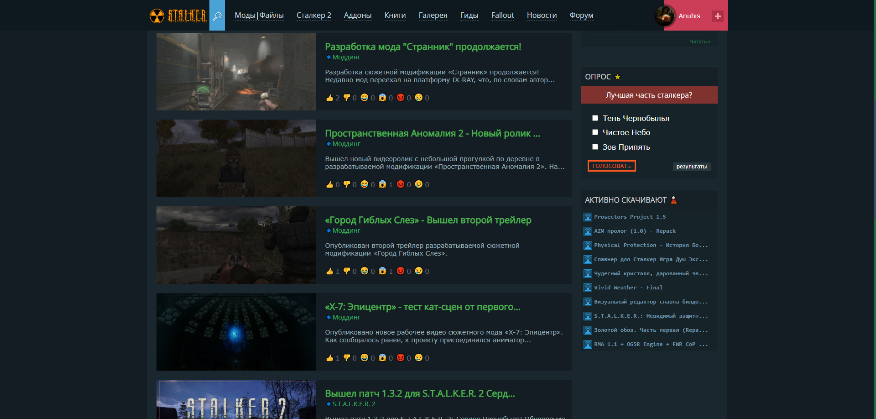Open the Моды|Файлы menu
The width and height of the screenshot is (876, 419).
pos(259,16)
